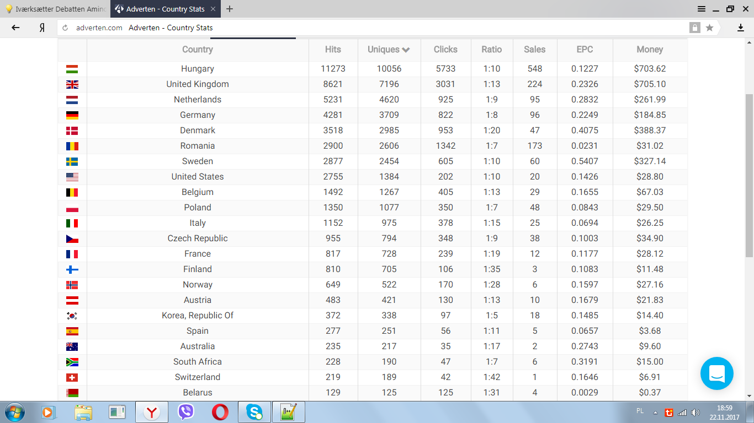Click the page vertical scrollbar thumb
Image resolution: width=754 pixels, height=423 pixels.
coord(749,175)
